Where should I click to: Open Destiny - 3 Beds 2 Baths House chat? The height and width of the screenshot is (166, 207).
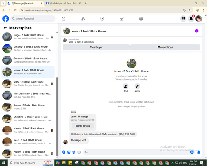(x=28, y=49)
